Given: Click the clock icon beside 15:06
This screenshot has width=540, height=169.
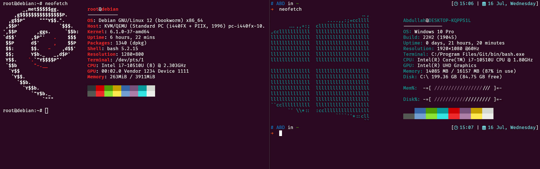Looking at the screenshot, I should 456,4.
